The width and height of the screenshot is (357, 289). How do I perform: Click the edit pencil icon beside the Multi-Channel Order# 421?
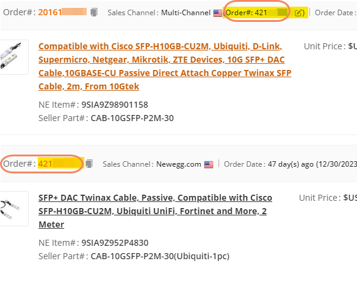(298, 13)
